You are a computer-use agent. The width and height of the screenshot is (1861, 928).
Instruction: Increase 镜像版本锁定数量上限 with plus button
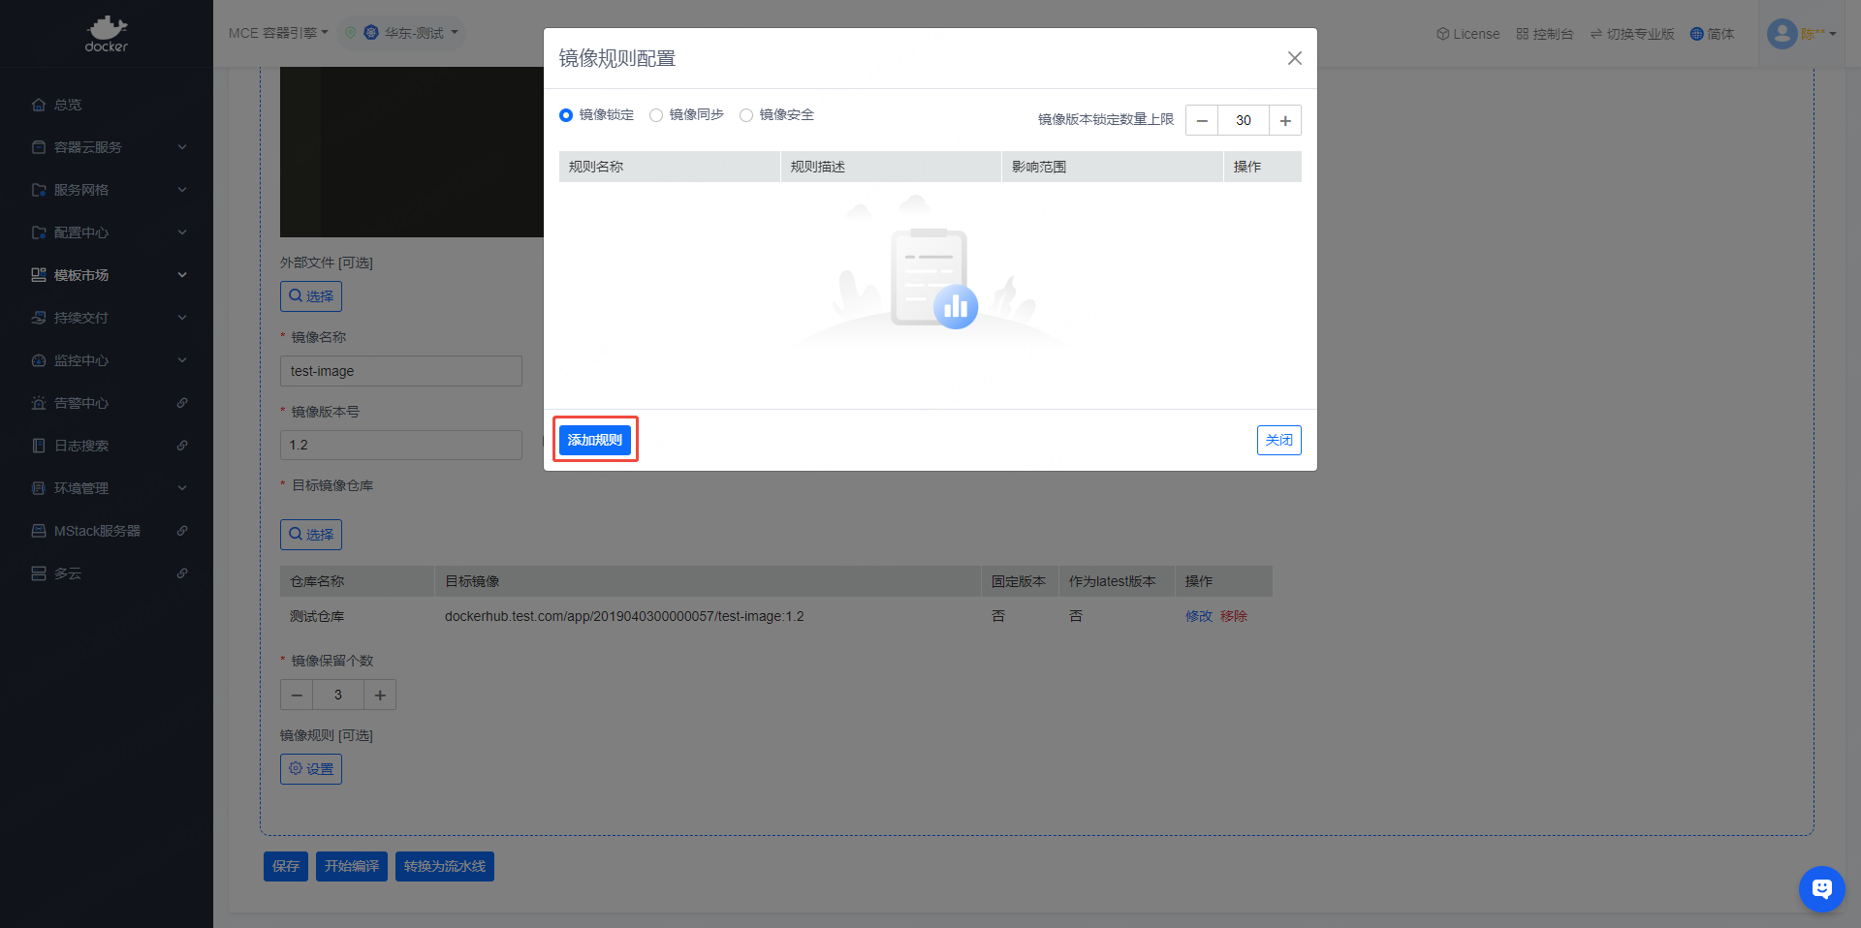pos(1285,120)
